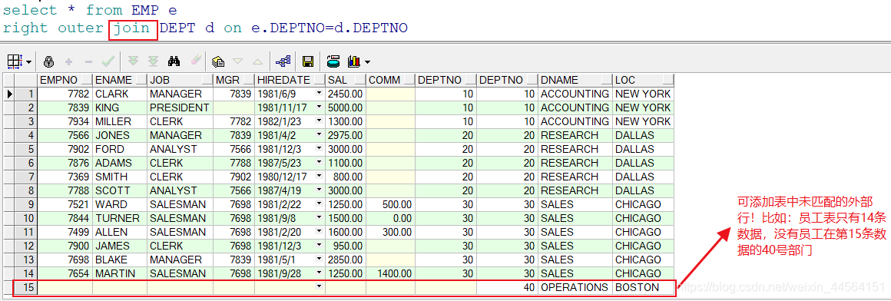Click the SAL cell 800.00

[346, 177]
